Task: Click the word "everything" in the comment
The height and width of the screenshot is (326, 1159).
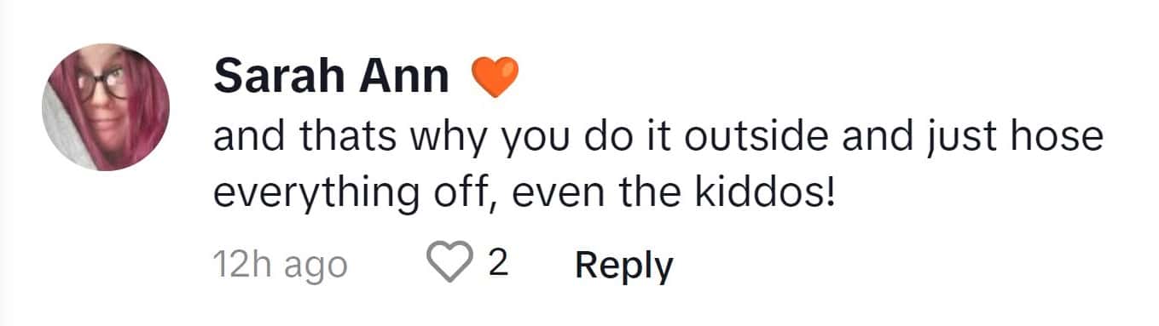Action: 316,196
